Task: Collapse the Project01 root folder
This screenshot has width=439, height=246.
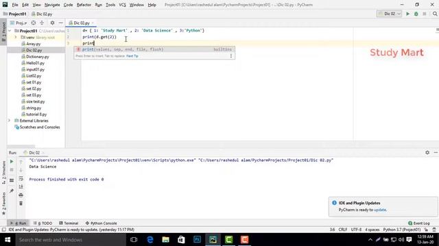Action: 10,31
